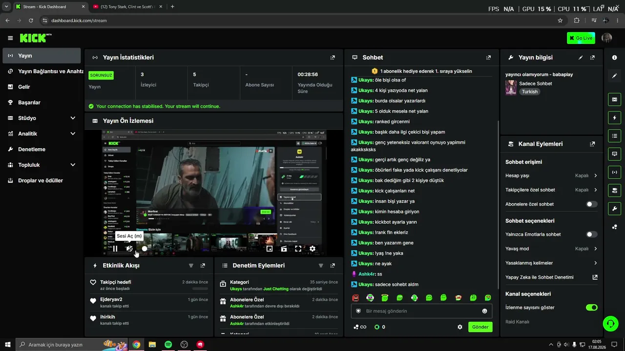The width and height of the screenshot is (625, 351).
Task: Toggle the chat widget in right sidebar
Action: click(x=614, y=154)
